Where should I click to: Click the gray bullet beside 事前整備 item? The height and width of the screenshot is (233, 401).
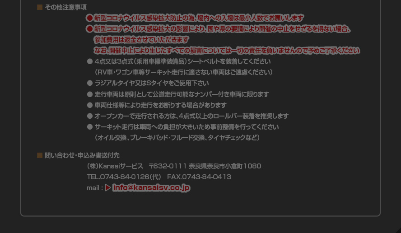click(90, 126)
